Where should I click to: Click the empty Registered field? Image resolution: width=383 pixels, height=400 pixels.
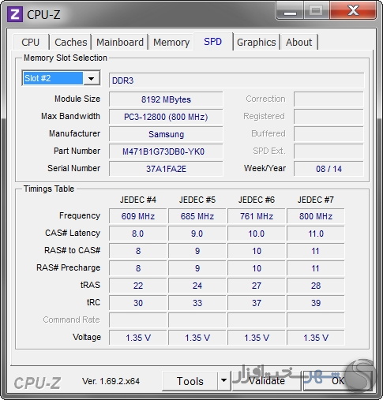pos(329,117)
